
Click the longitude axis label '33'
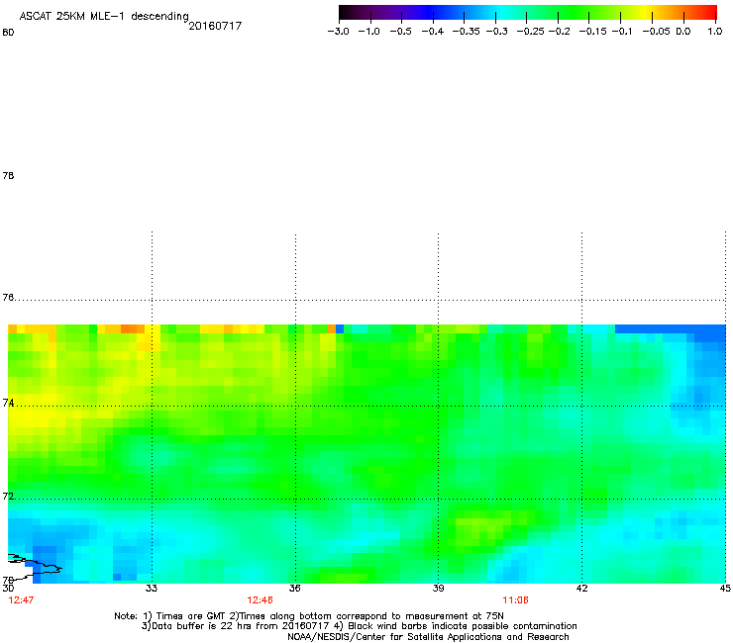[152, 589]
